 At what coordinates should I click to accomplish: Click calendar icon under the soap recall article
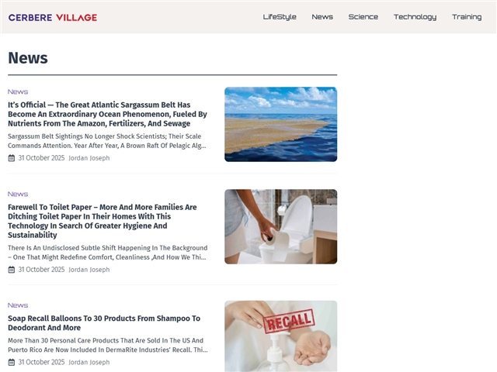tap(12, 362)
